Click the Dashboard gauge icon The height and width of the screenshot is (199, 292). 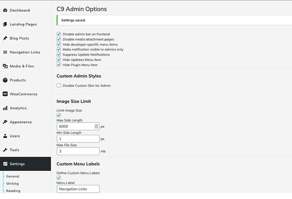tap(5, 10)
